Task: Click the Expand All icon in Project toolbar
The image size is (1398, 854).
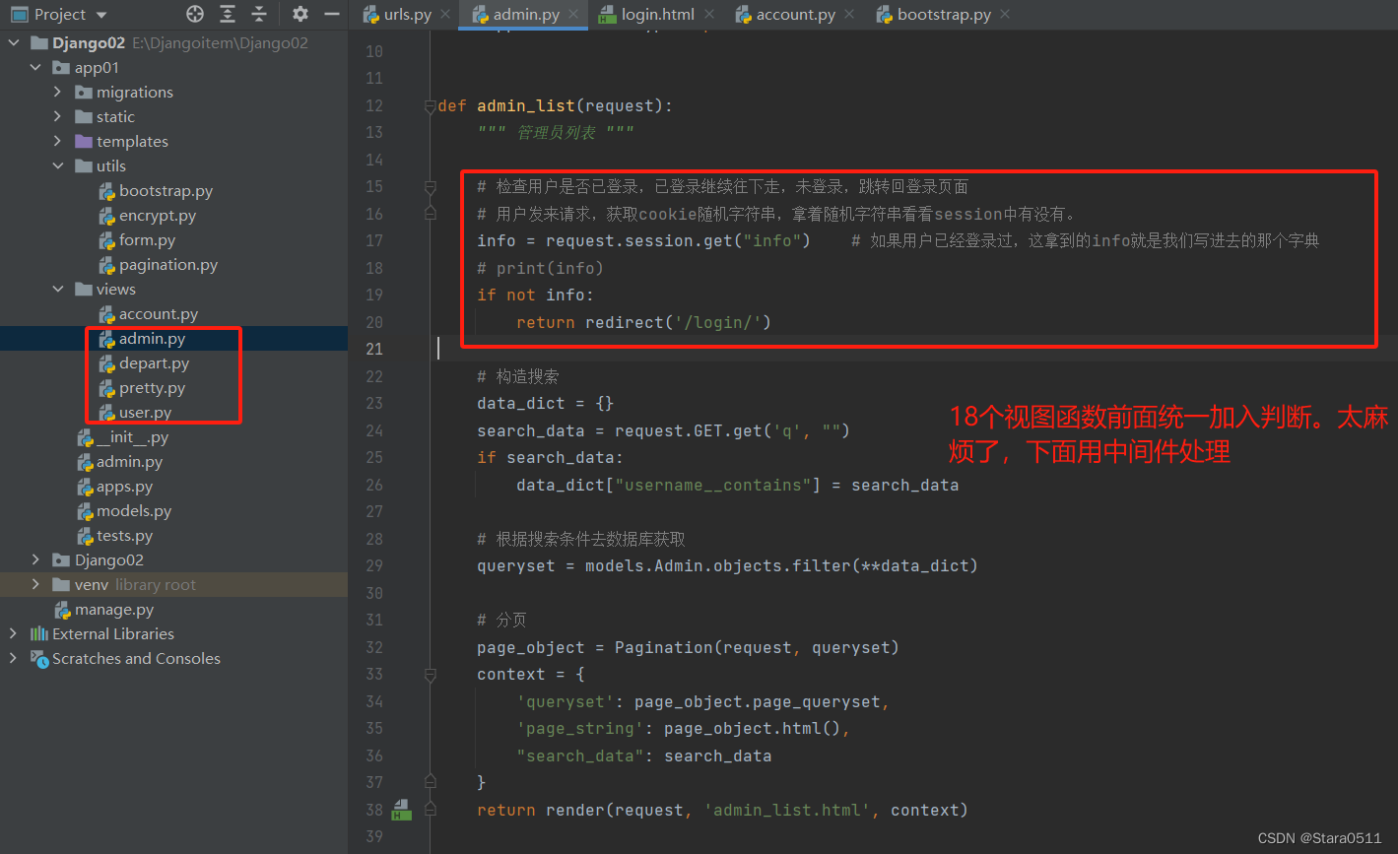Action: 228,14
